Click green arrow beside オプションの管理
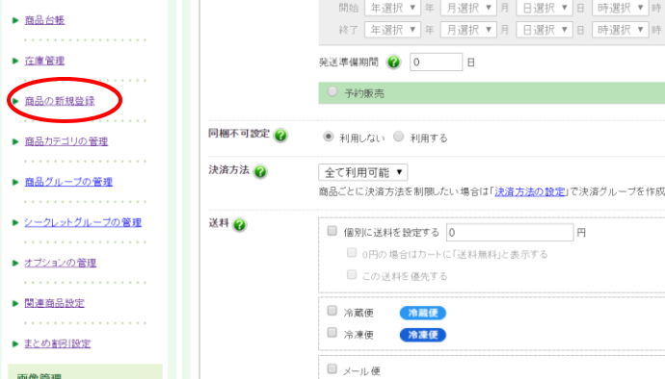Screen dimensions: 665x379 (15, 263)
